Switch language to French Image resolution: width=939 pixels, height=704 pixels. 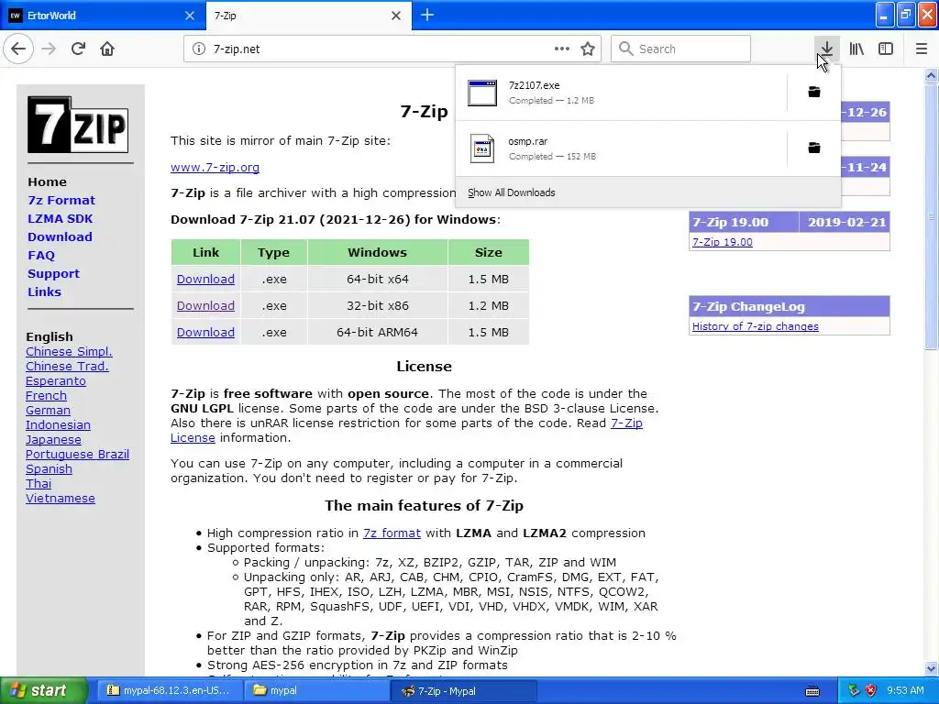(46, 395)
